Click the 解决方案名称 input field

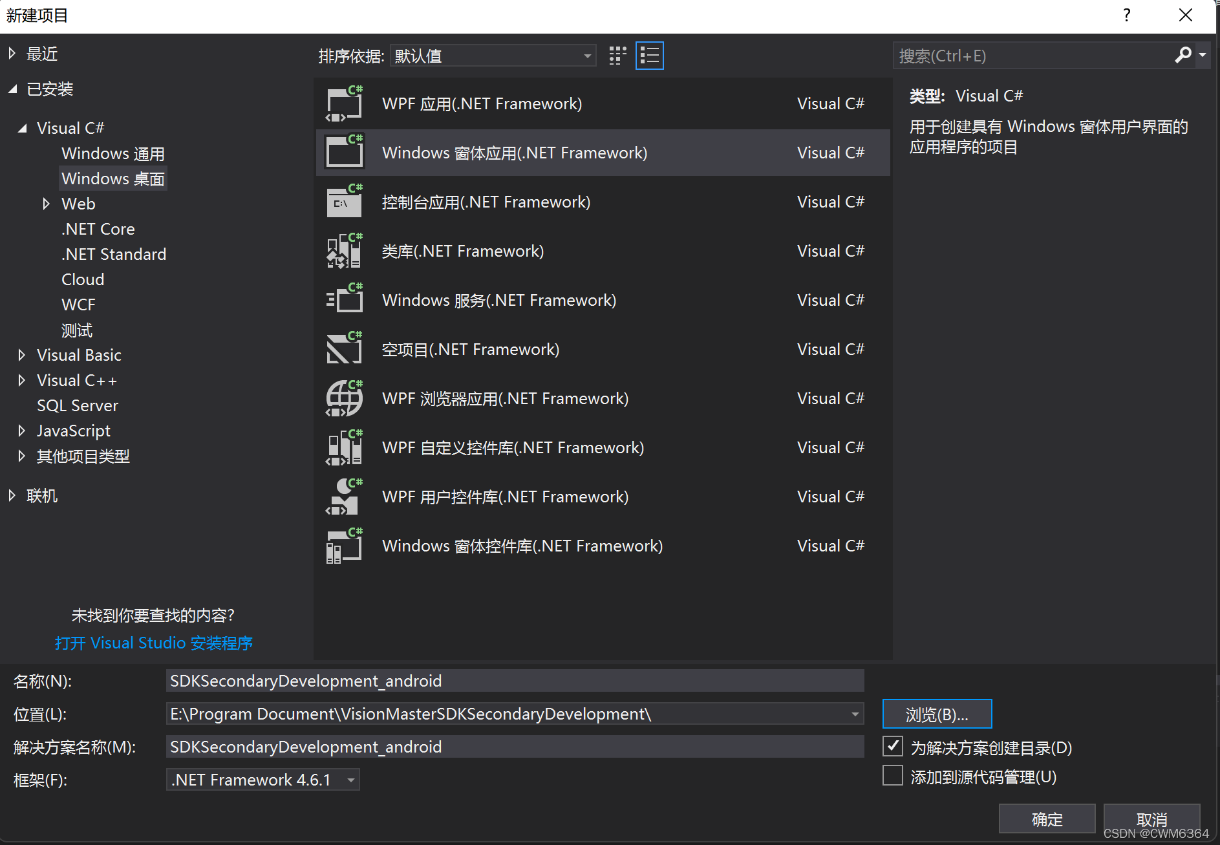click(515, 747)
